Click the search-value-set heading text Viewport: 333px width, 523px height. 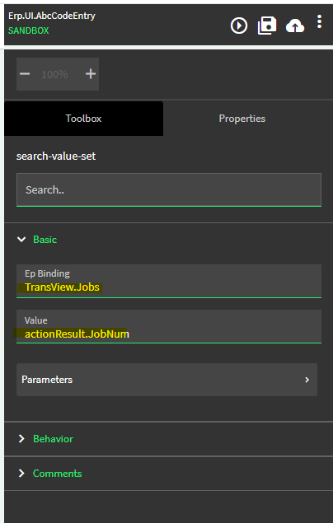click(x=56, y=156)
